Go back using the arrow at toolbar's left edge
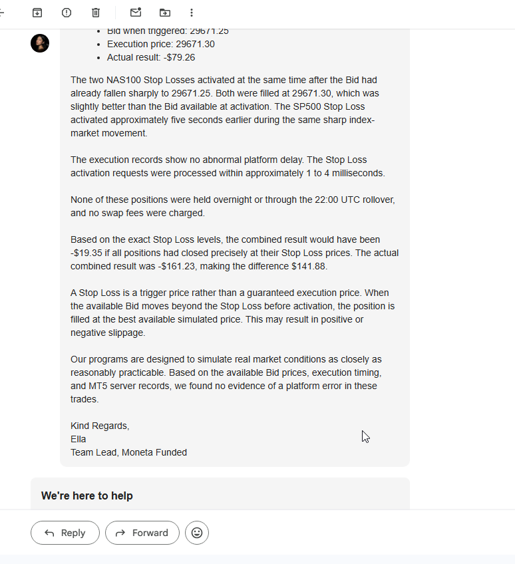The width and height of the screenshot is (515, 564). 2,13
